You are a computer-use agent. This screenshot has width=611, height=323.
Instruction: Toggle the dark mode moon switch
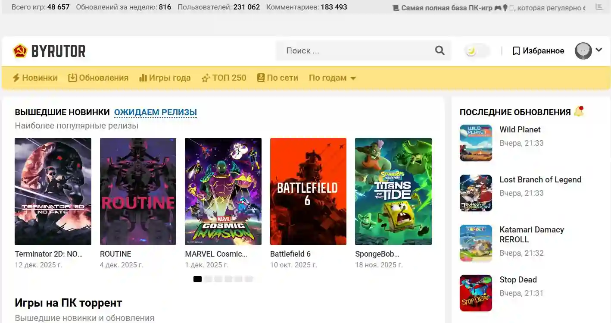477,51
